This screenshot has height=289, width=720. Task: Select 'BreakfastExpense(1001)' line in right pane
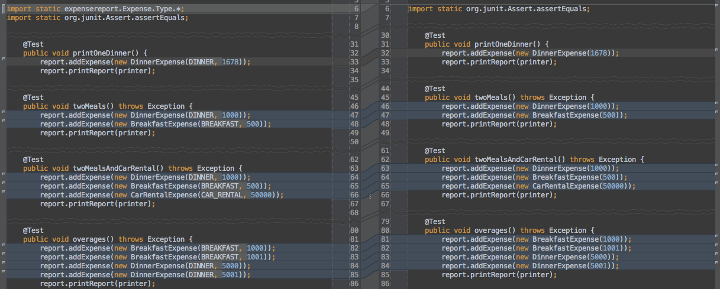pyautogui.click(x=537, y=248)
